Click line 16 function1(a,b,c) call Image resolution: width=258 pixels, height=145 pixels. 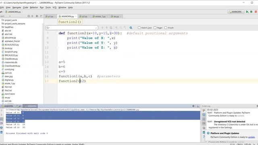coord(75,76)
